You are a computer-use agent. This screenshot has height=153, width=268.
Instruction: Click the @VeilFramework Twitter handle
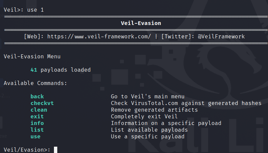click(221, 36)
